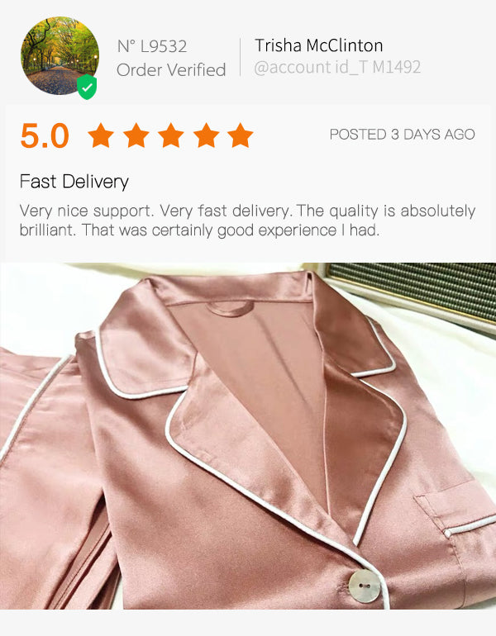The image size is (496, 636).
Task: Click the pearl button on the pajama
Action: (364, 586)
